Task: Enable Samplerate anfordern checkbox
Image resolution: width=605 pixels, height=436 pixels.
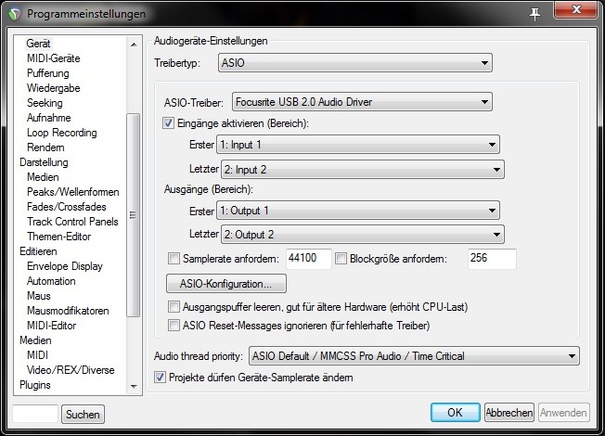Action: (x=174, y=259)
